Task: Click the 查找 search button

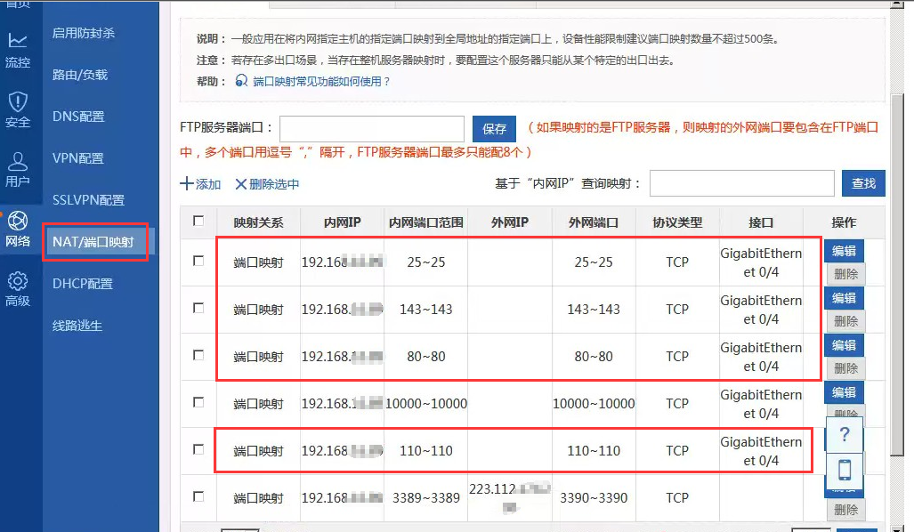Action: coord(863,183)
